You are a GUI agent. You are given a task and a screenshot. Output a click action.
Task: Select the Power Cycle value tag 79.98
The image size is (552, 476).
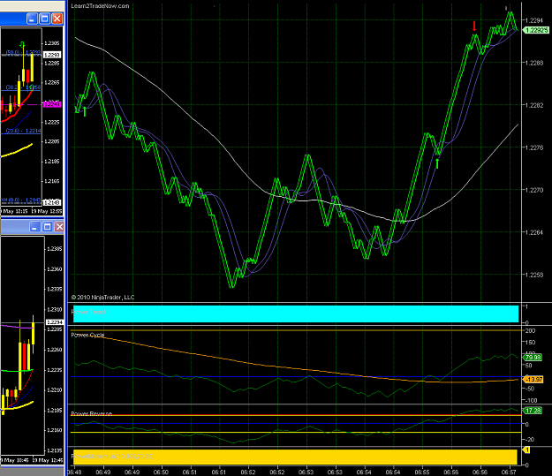(x=533, y=358)
